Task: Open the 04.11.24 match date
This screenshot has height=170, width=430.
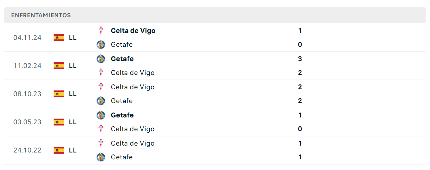Action: tap(27, 38)
